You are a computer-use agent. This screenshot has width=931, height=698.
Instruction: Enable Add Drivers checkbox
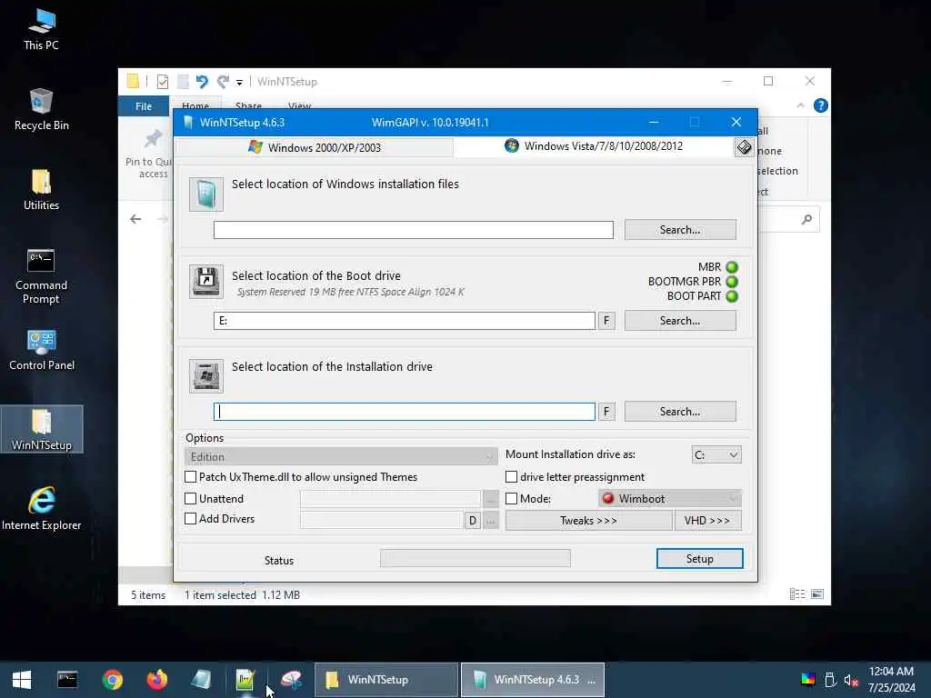point(190,519)
